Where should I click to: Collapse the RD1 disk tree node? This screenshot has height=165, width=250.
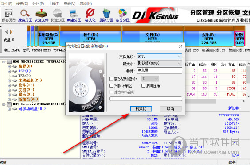pyautogui.click(x=4, y=104)
